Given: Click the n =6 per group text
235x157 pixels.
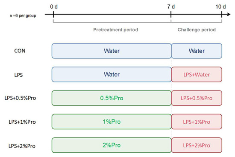Looking at the screenshot, I should pos(23,15).
